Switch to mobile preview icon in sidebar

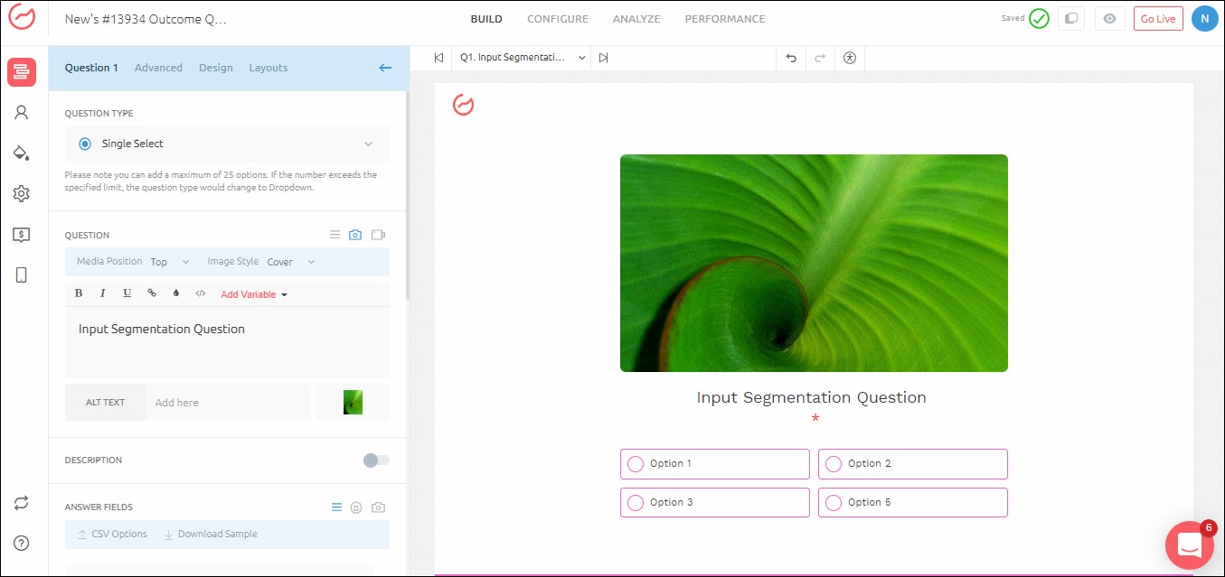pyautogui.click(x=22, y=275)
